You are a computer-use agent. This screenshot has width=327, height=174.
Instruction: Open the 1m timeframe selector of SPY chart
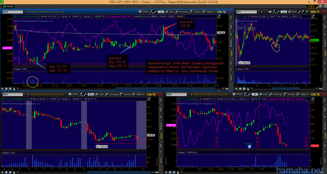[284, 12]
